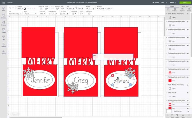The width and height of the screenshot is (192, 118).
Task: Select the Greg name text on canvas
Action: (81, 81)
